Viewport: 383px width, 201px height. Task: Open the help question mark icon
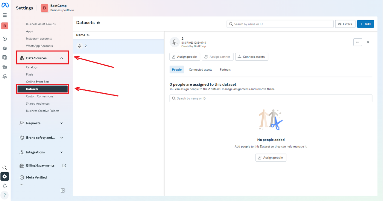5,195
